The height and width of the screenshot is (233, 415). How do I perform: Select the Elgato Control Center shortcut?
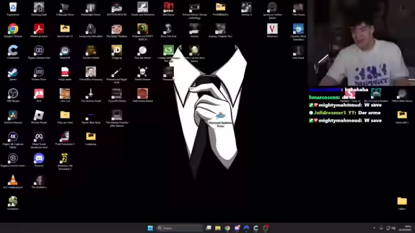click(x=13, y=158)
